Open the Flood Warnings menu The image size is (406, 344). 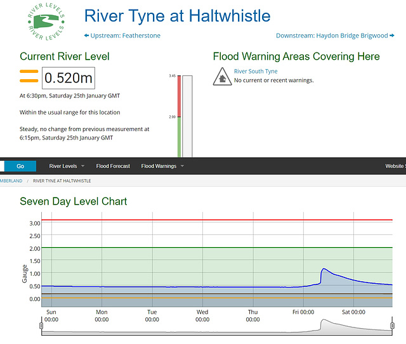[x=159, y=166]
